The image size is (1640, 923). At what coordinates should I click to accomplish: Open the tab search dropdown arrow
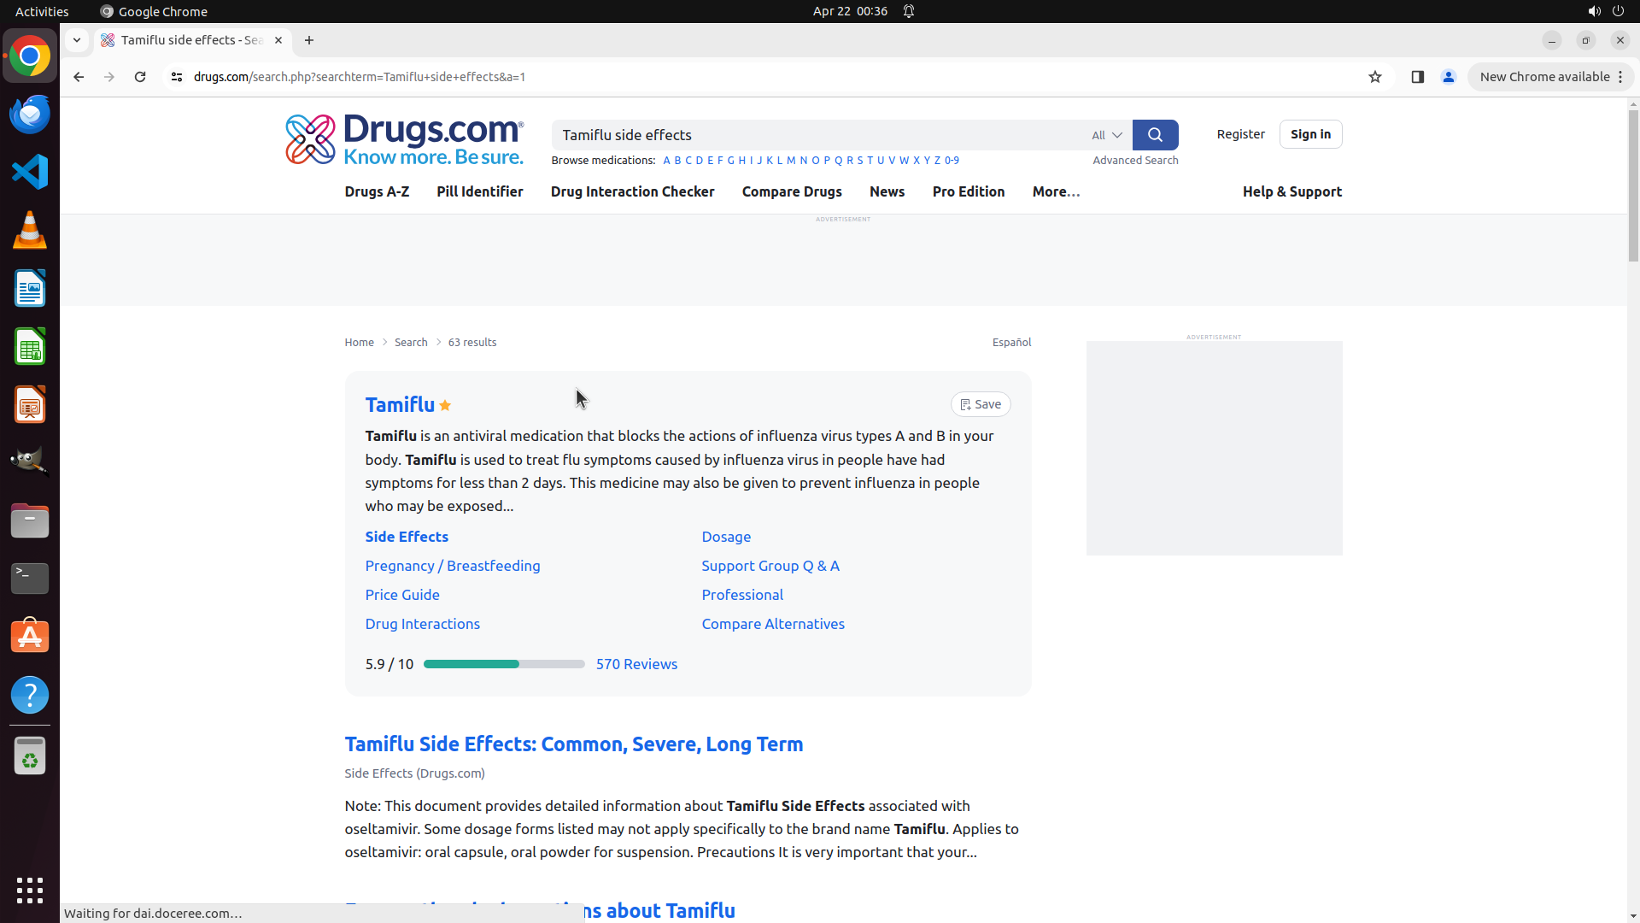[77, 40]
